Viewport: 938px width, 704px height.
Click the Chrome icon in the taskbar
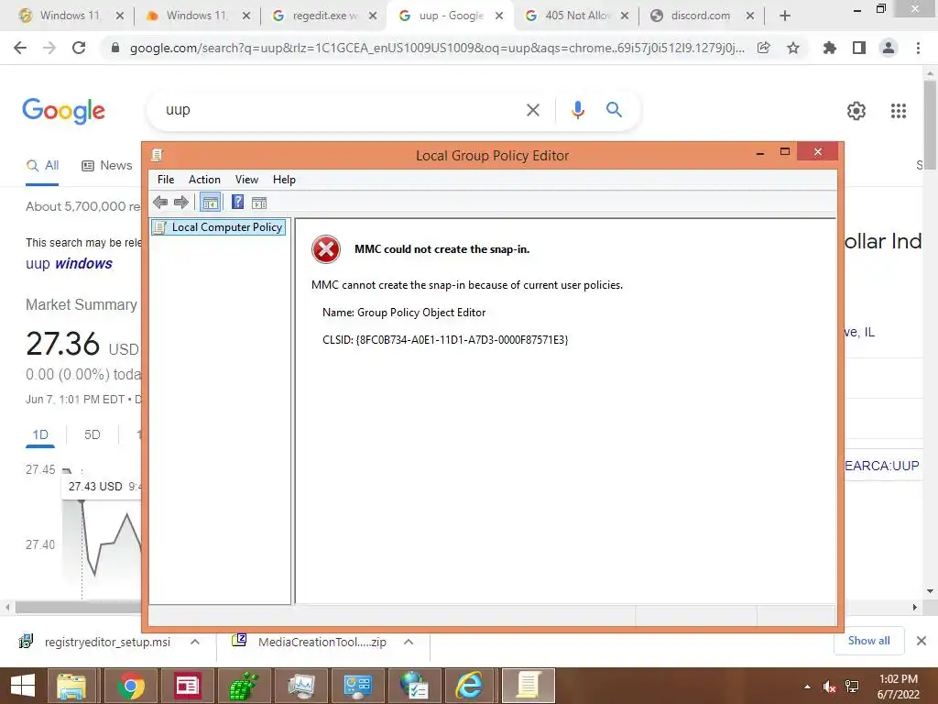[x=130, y=686]
